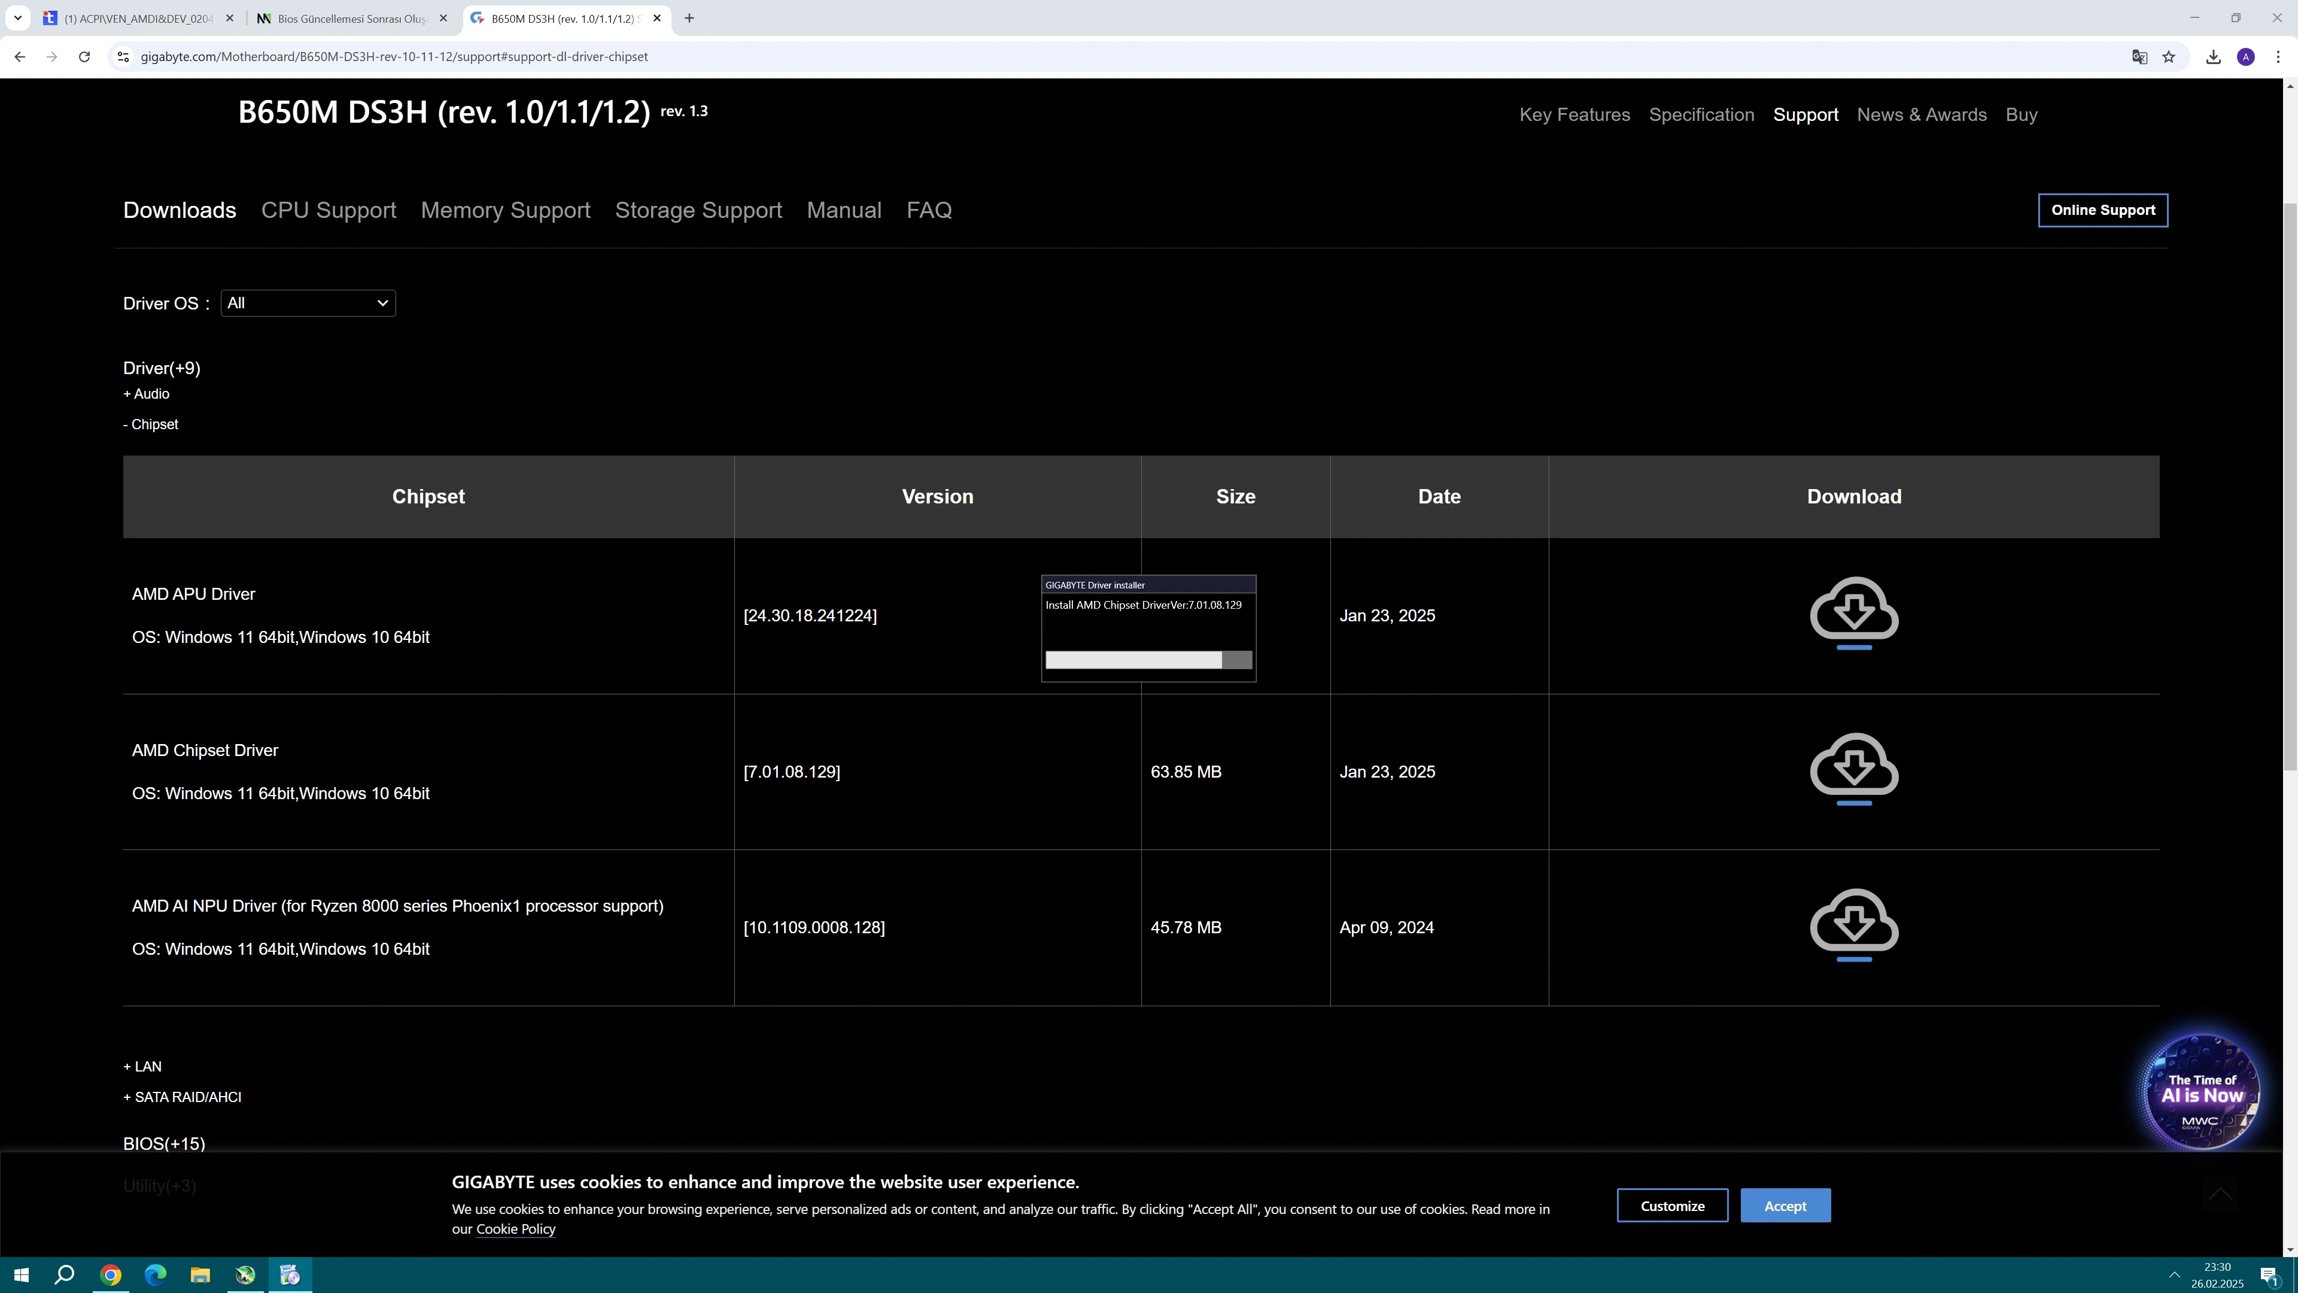Expand the SATA RAID/AHCI section
This screenshot has width=2298, height=1293.
[182, 1097]
